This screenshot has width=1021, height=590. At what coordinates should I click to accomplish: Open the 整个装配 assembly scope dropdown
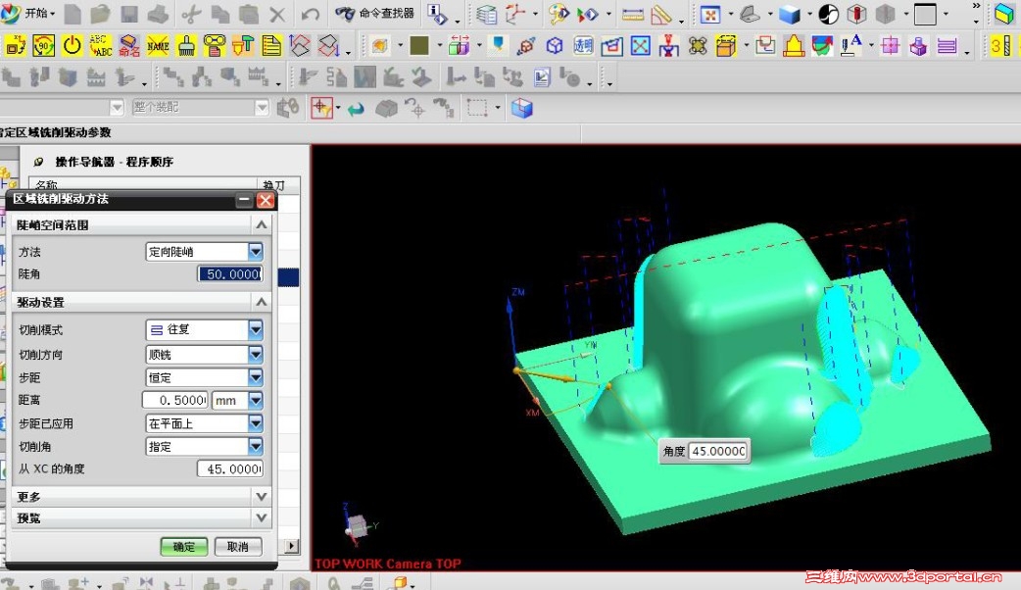(x=262, y=107)
